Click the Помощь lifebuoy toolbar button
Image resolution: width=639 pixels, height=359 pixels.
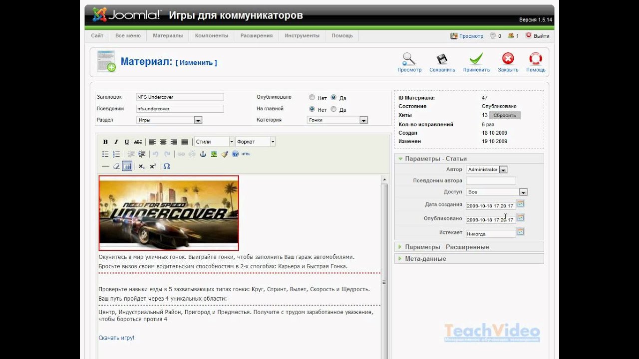click(x=536, y=63)
